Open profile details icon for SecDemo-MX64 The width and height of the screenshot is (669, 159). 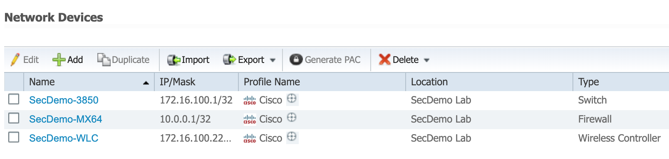coord(292,118)
